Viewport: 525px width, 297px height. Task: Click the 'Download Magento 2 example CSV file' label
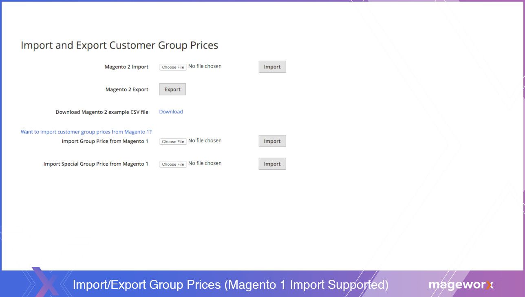click(x=102, y=112)
